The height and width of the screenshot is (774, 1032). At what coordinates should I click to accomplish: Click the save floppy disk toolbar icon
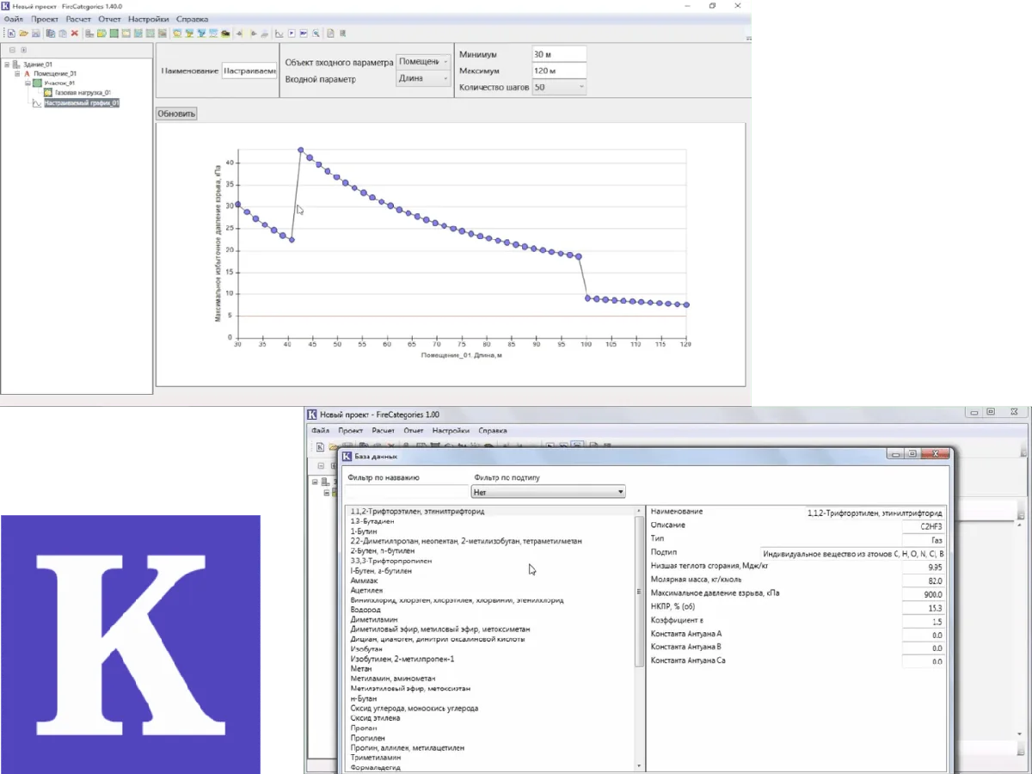(x=36, y=34)
